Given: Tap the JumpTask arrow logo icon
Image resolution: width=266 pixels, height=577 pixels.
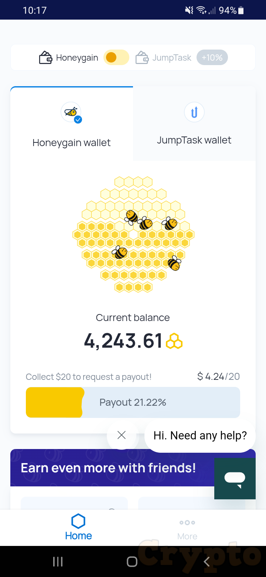Looking at the screenshot, I should pos(194,112).
